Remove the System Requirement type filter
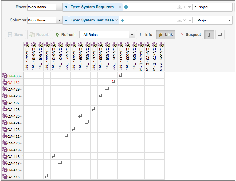This screenshot has height=181, width=236. tap(120, 7)
